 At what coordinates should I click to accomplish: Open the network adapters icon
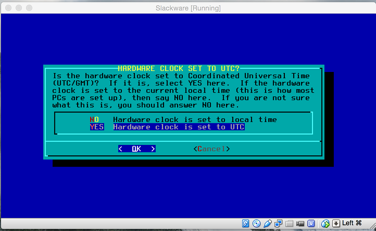click(278, 223)
